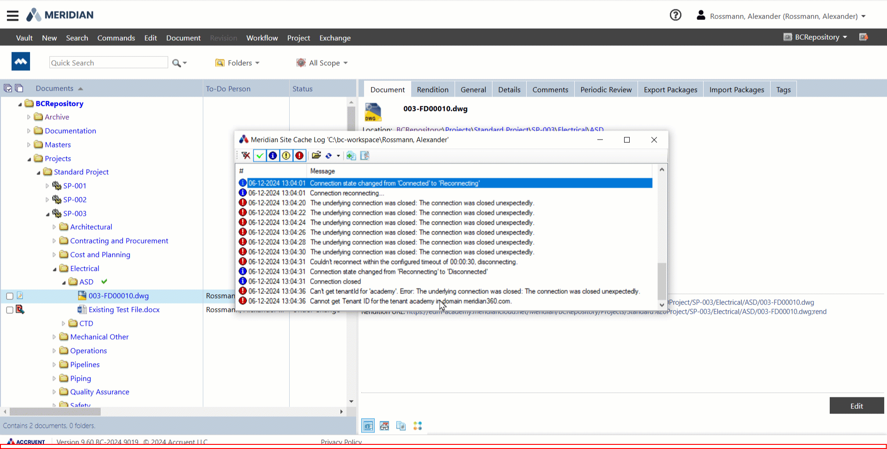Click the Meridian home tile icon
Screen dimensions: 887x449
coord(21,61)
